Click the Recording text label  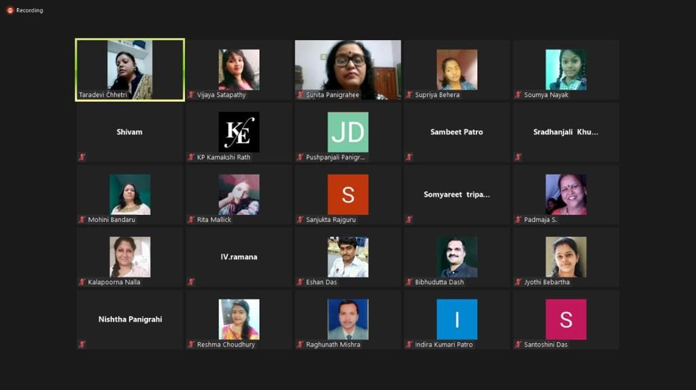pyautogui.click(x=29, y=10)
